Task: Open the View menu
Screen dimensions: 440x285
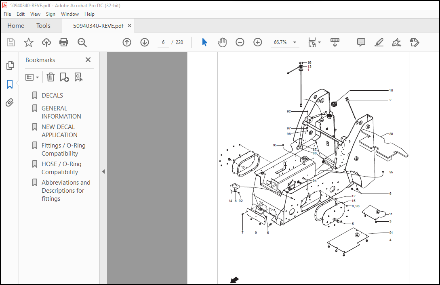Action: click(x=36, y=14)
